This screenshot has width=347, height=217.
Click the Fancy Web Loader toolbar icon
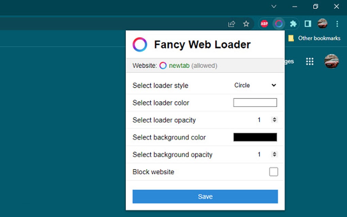[x=279, y=24]
